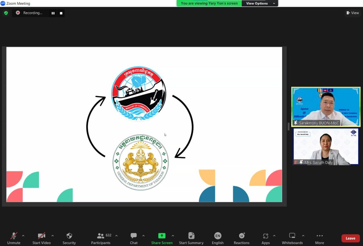Open Whiteboards

292,238
